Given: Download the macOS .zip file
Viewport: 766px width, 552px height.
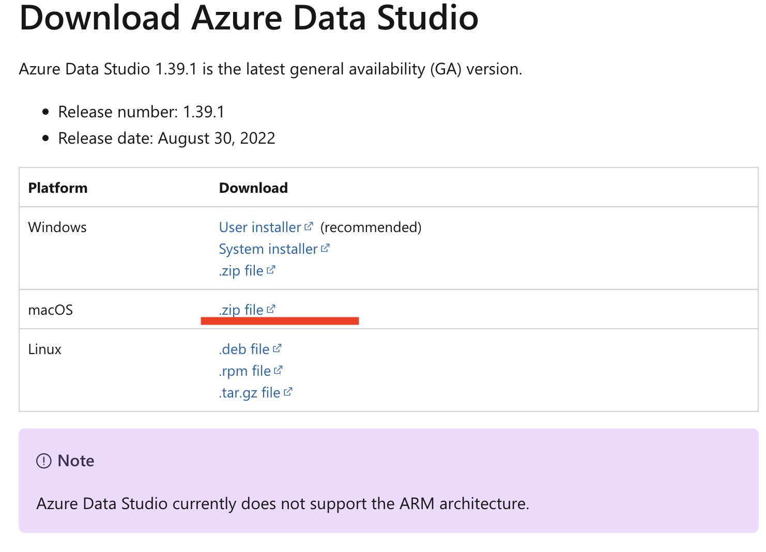Looking at the screenshot, I should [241, 310].
